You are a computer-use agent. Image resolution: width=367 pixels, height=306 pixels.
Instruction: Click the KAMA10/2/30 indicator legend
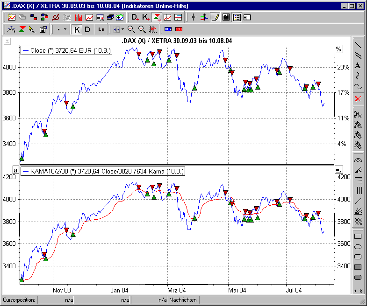103,172
